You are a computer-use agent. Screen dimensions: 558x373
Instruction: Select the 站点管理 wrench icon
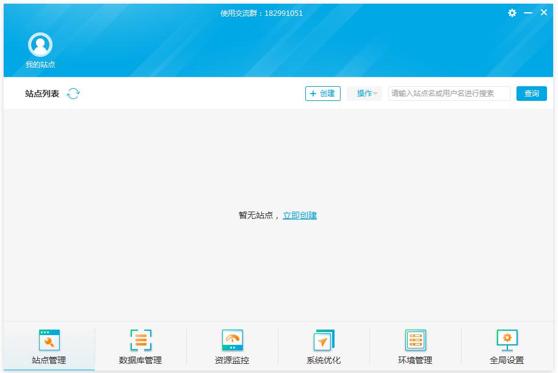click(x=50, y=339)
